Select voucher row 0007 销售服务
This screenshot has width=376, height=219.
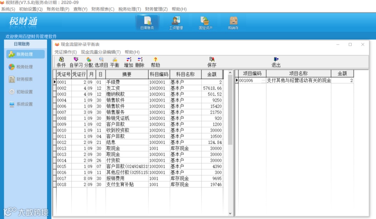coord(139,112)
